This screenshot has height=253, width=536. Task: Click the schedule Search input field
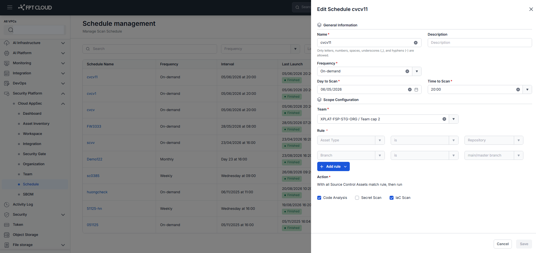(x=150, y=49)
